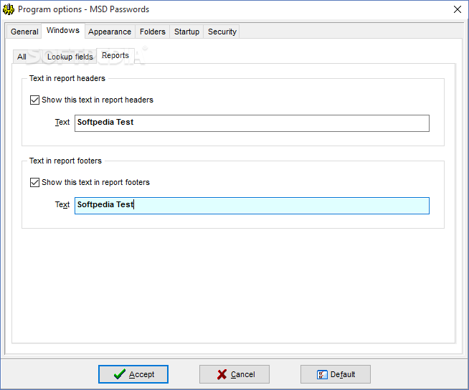Click the 'Text in report footers' group label
Viewport: 469px width, 390px height.
coord(65,161)
